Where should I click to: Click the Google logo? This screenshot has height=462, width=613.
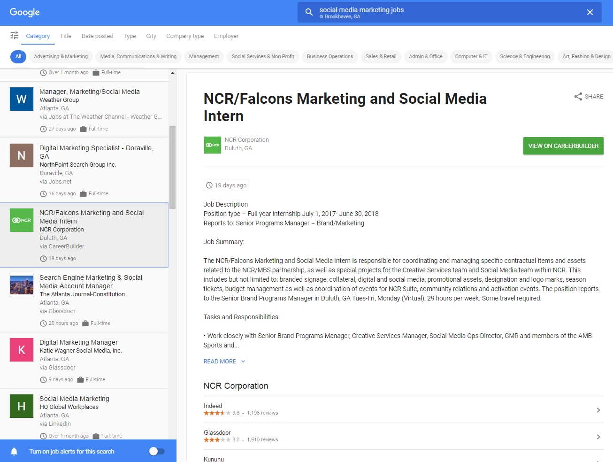pyautogui.click(x=24, y=12)
